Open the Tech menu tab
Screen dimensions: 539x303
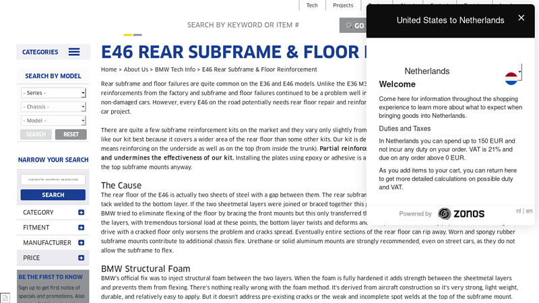coord(312,5)
